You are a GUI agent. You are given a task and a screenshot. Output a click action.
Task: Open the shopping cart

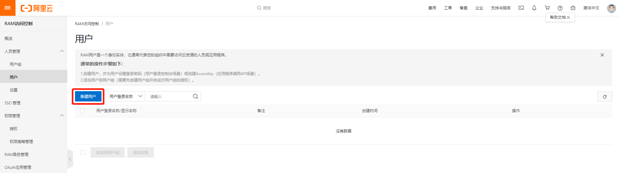tap(547, 8)
